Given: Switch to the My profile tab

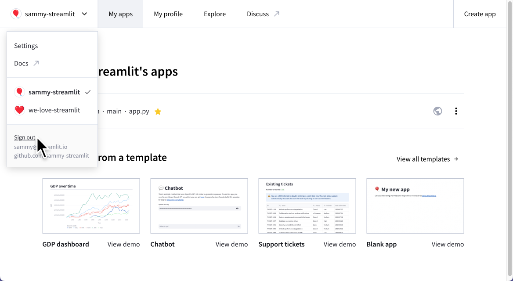Looking at the screenshot, I should (168, 14).
